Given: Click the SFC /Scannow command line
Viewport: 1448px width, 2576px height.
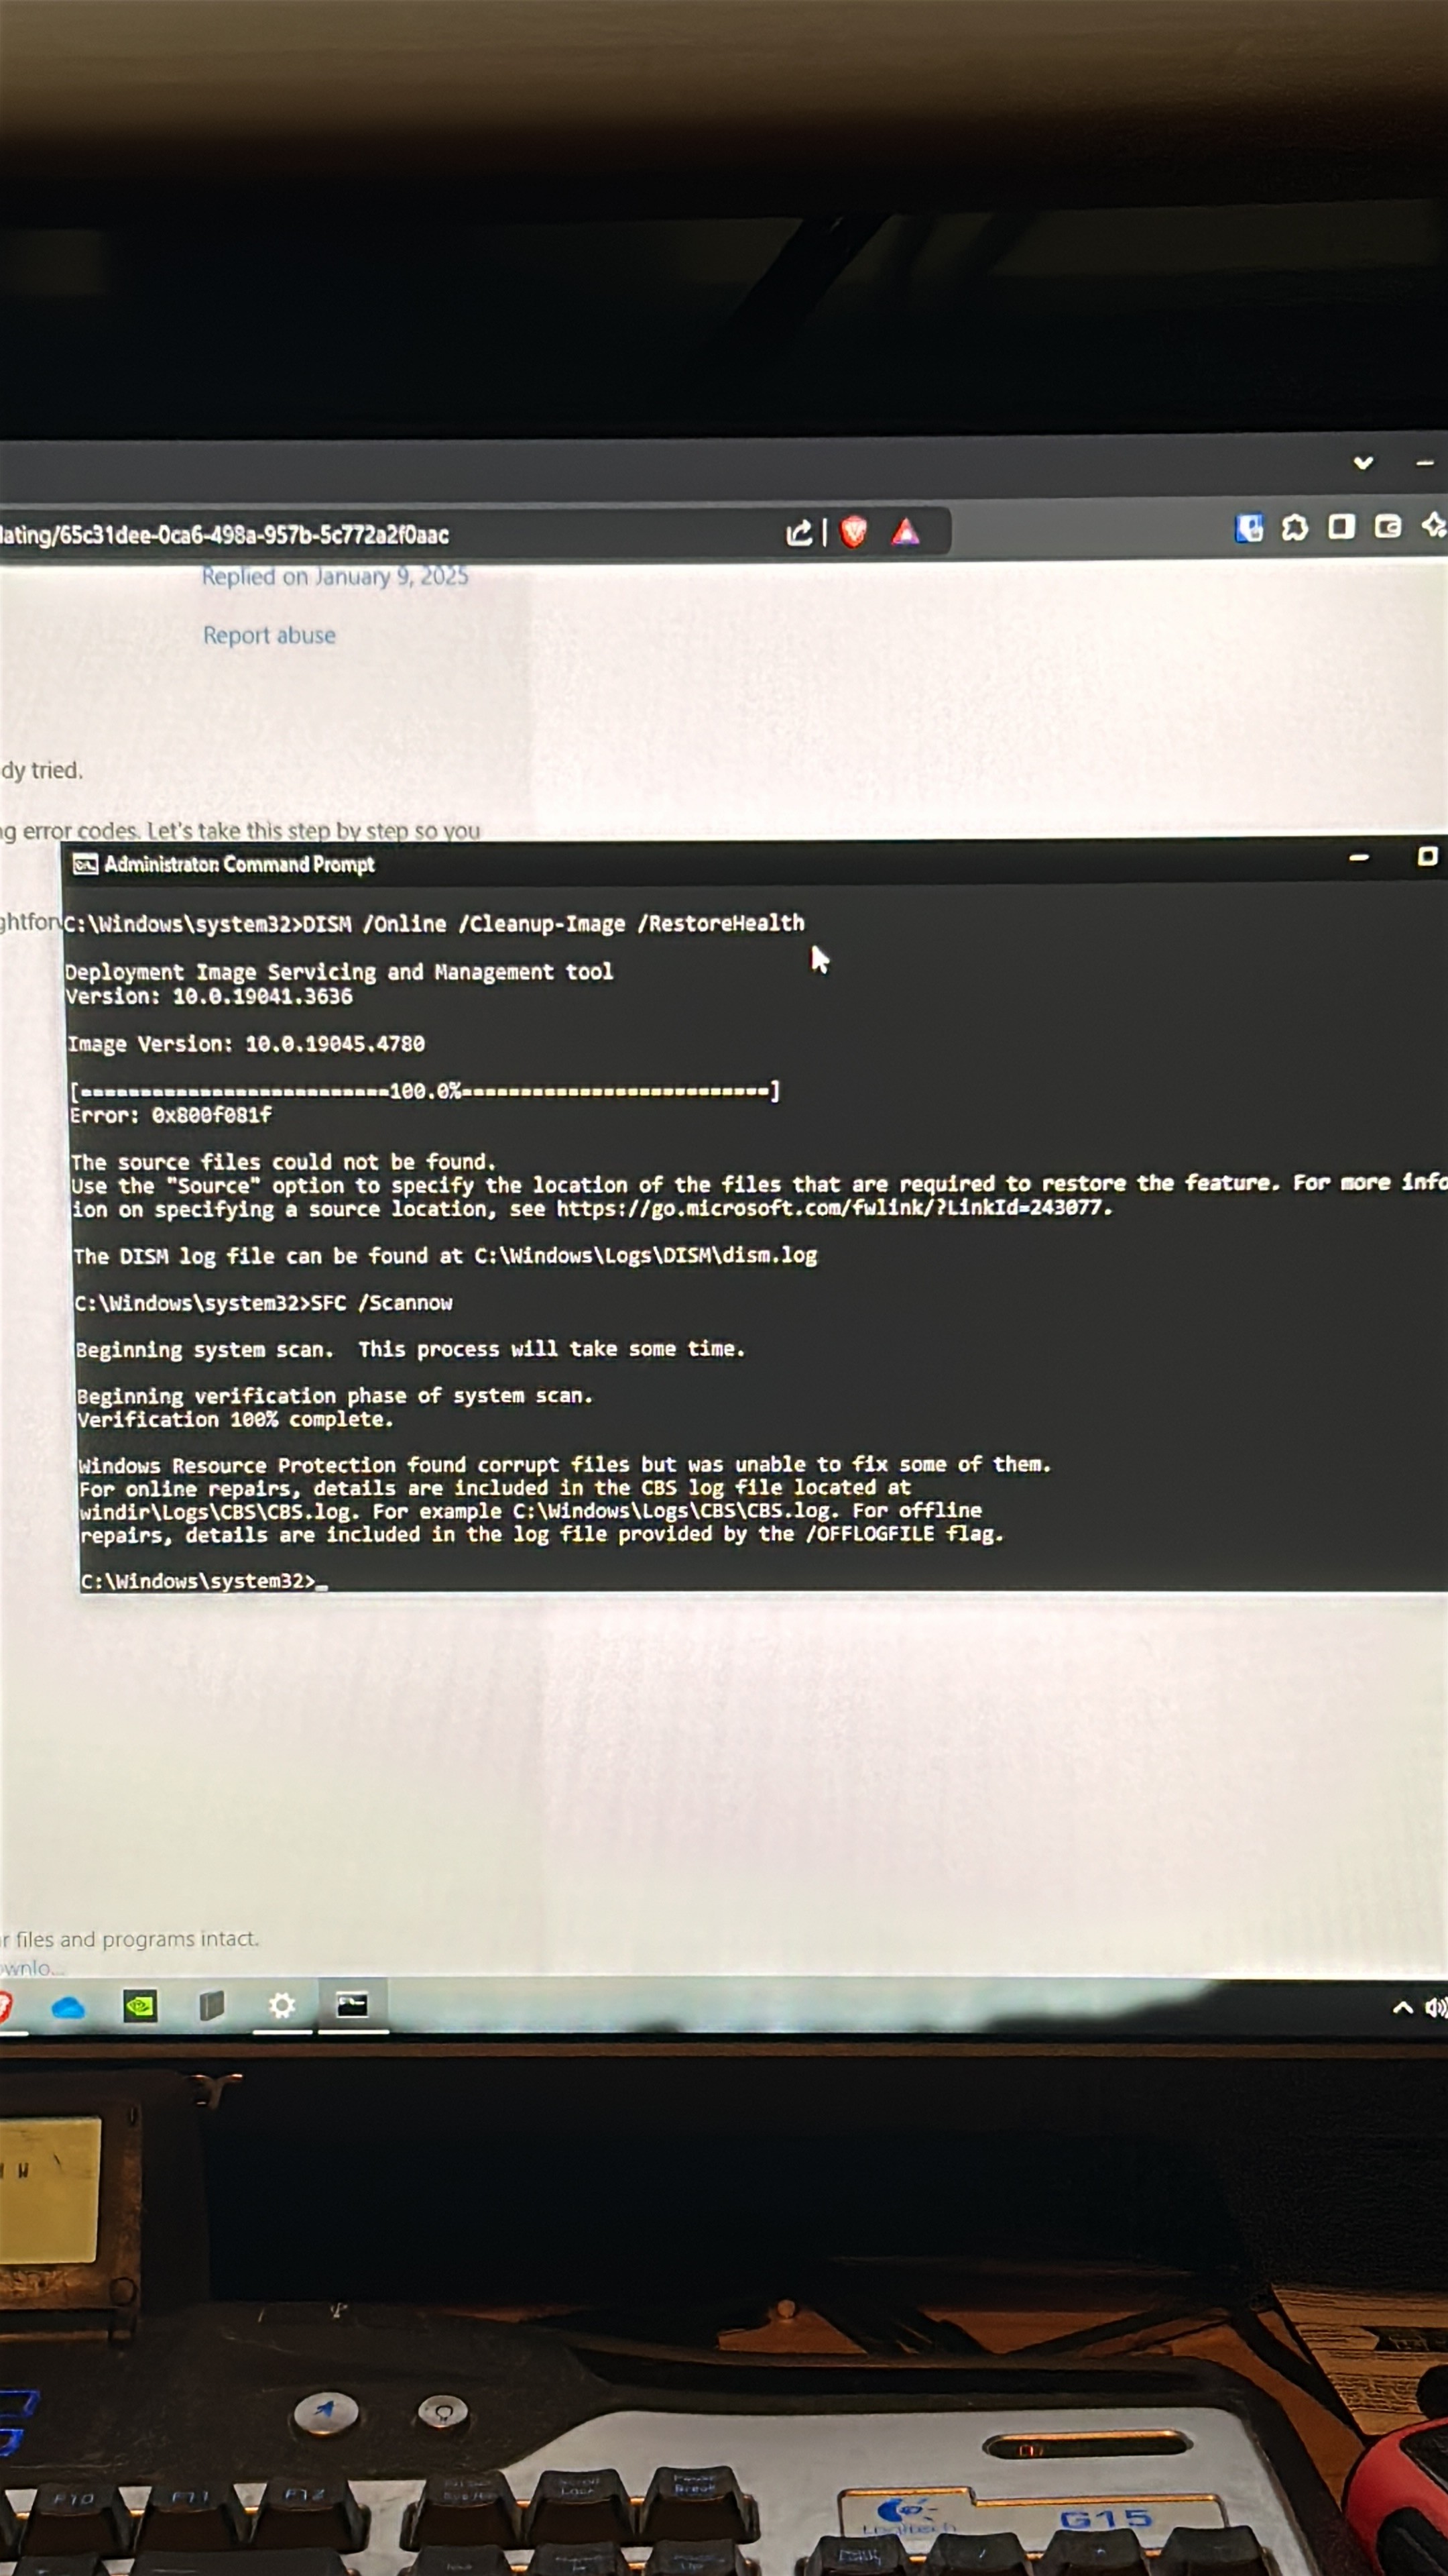Looking at the screenshot, I should coord(264,1303).
